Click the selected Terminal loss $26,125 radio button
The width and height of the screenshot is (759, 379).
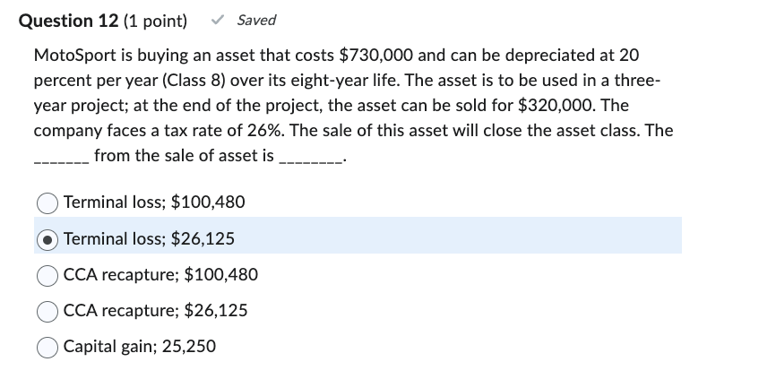pyautogui.click(x=48, y=239)
